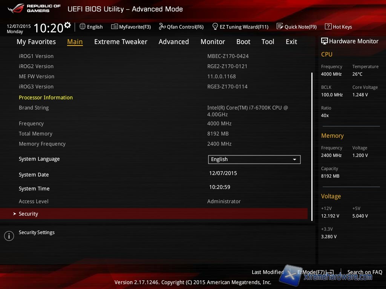The image size is (386, 289).
Task: Click the globe language icon
Action: 83,27
